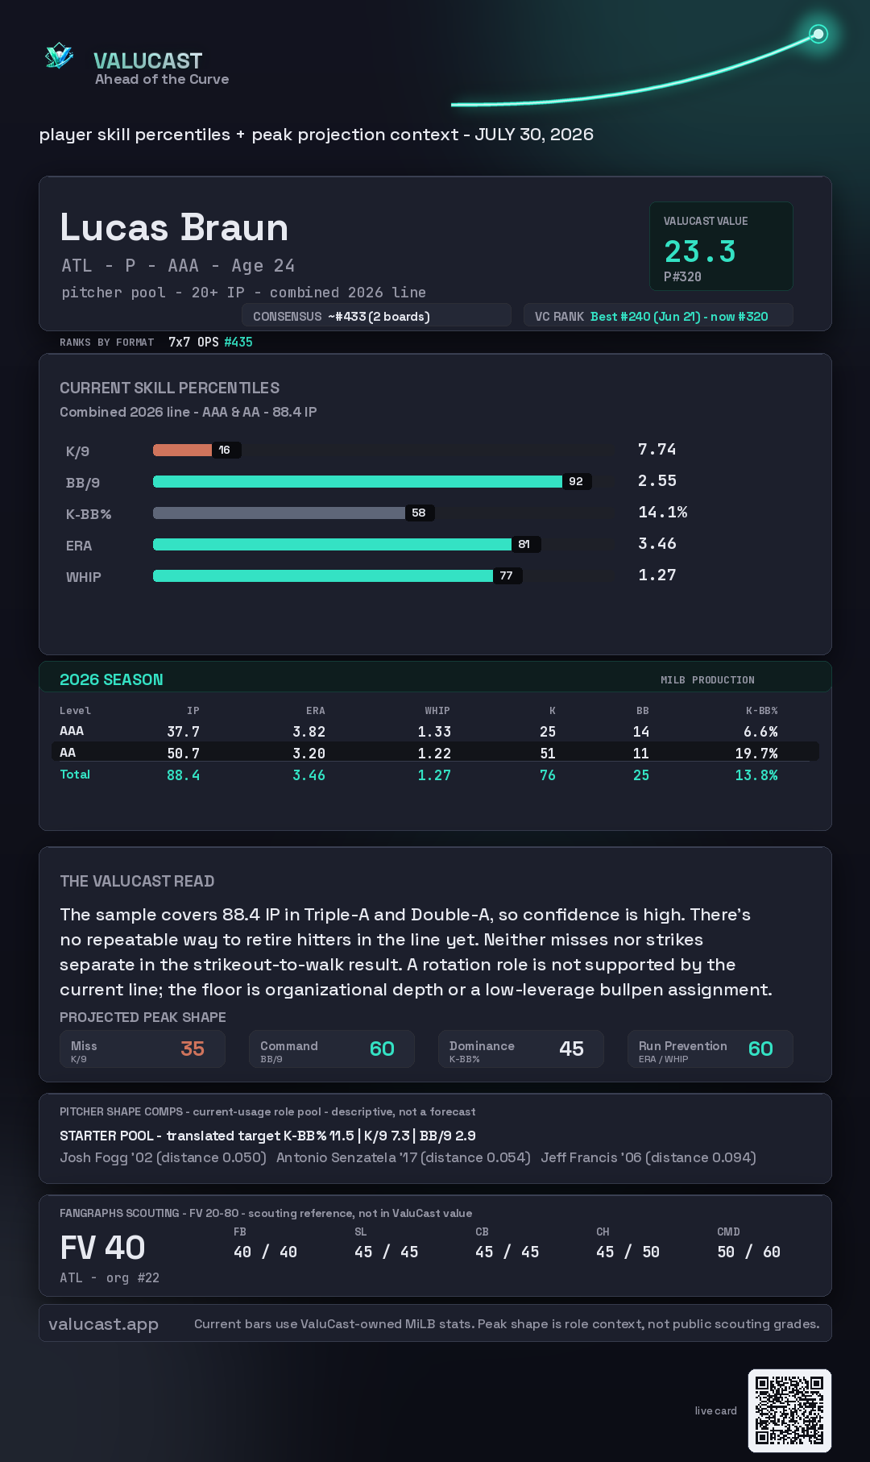Click the ValuCast logo icon
Viewport: 870px width, 1462px height.
tap(59, 56)
